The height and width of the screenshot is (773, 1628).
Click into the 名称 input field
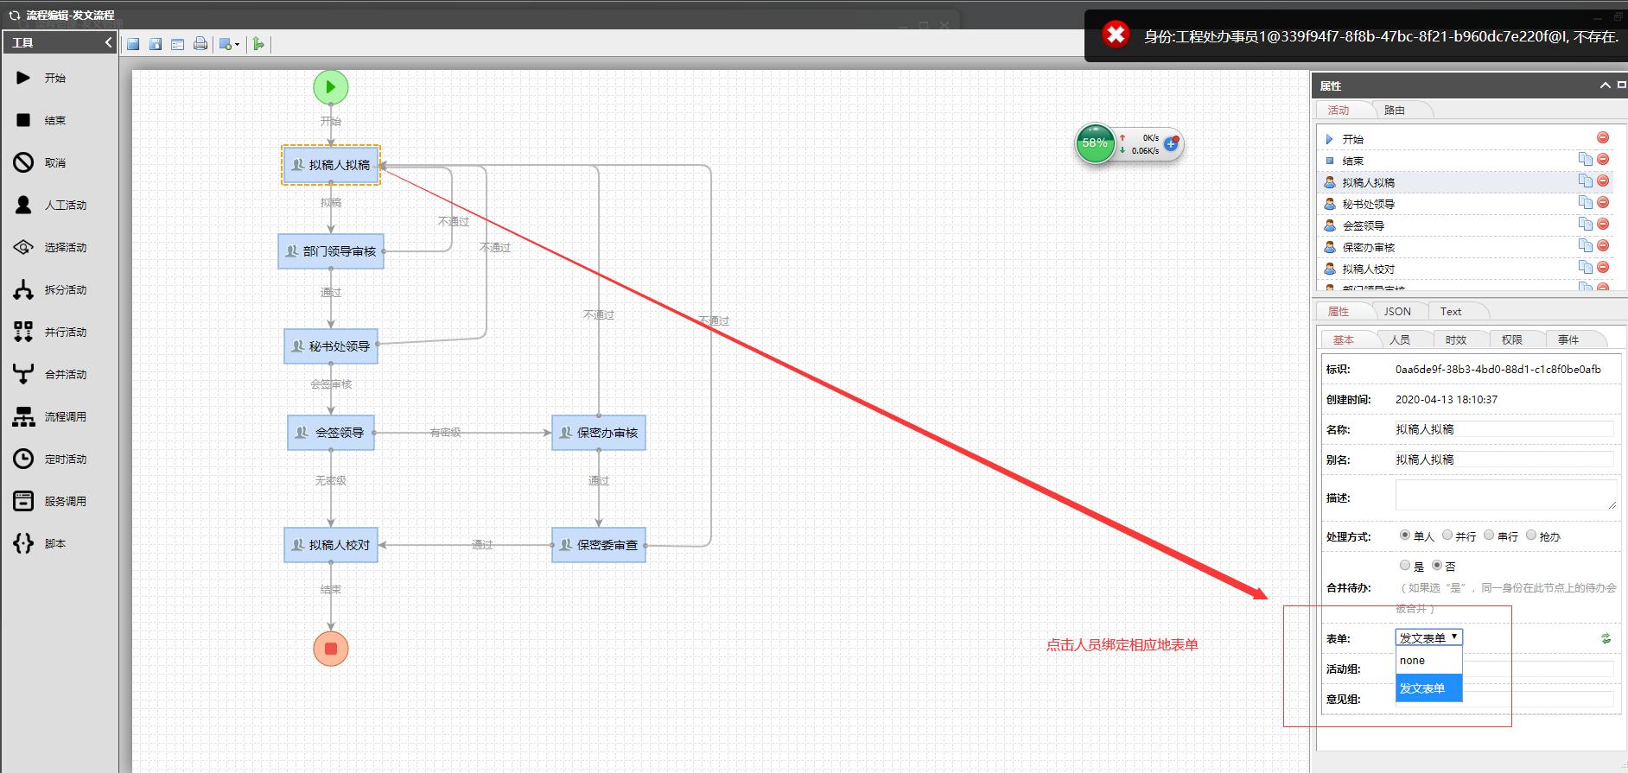tap(1504, 429)
